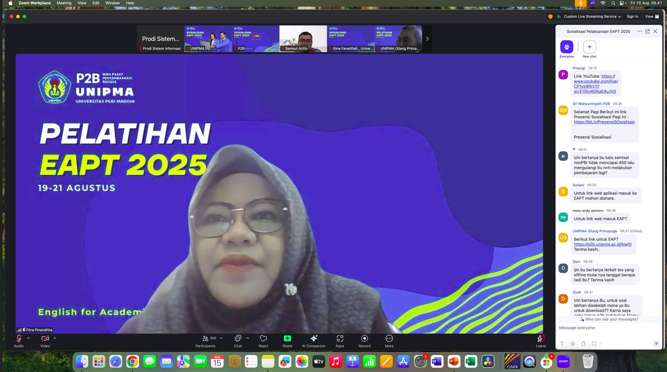The height and width of the screenshot is (372, 667).
Task: Click the screenshot capture icon in chat
Action: click(594, 344)
